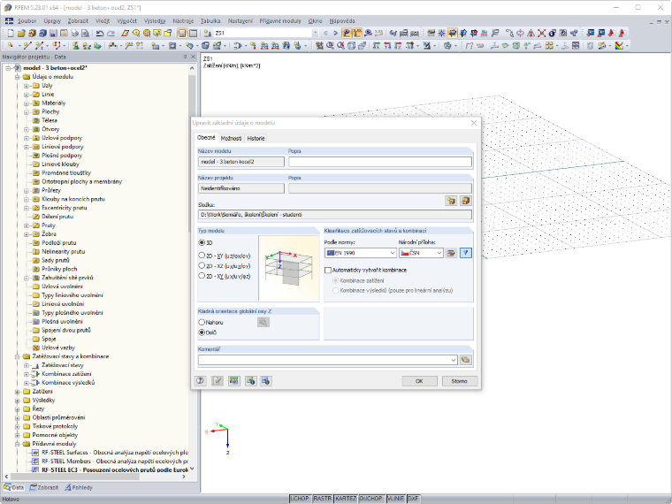Click the view in X direction toolbar icon
672x504 pixels.
[x=377, y=45]
